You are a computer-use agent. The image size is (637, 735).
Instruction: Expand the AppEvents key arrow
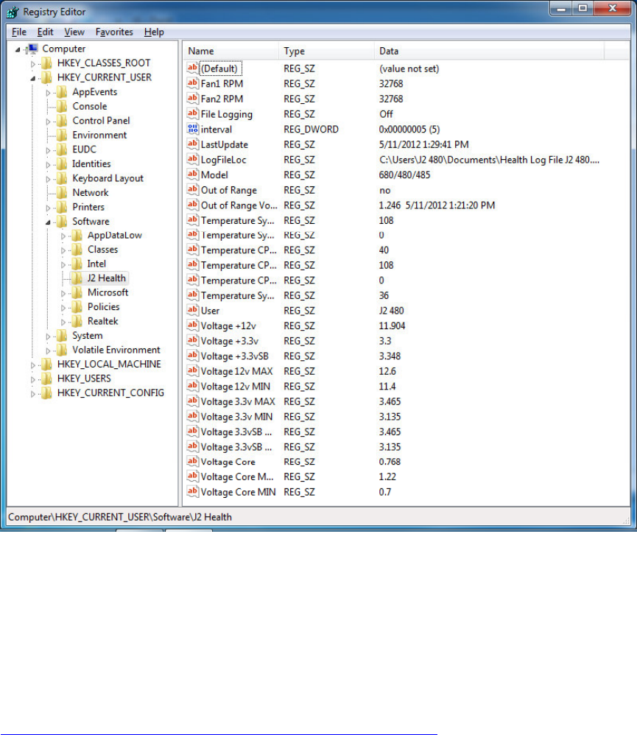click(48, 93)
